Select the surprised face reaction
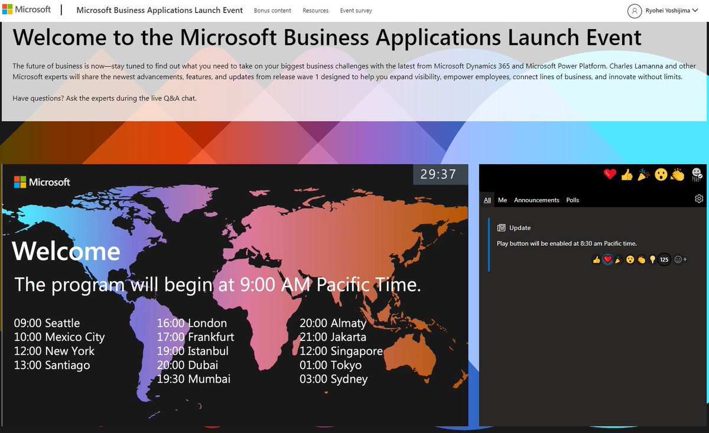Screen dimensions: 709x433 point(661,175)
